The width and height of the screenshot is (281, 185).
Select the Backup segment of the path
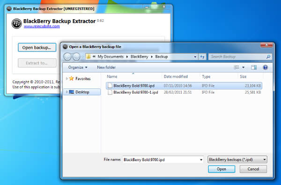tap(161, 57)
